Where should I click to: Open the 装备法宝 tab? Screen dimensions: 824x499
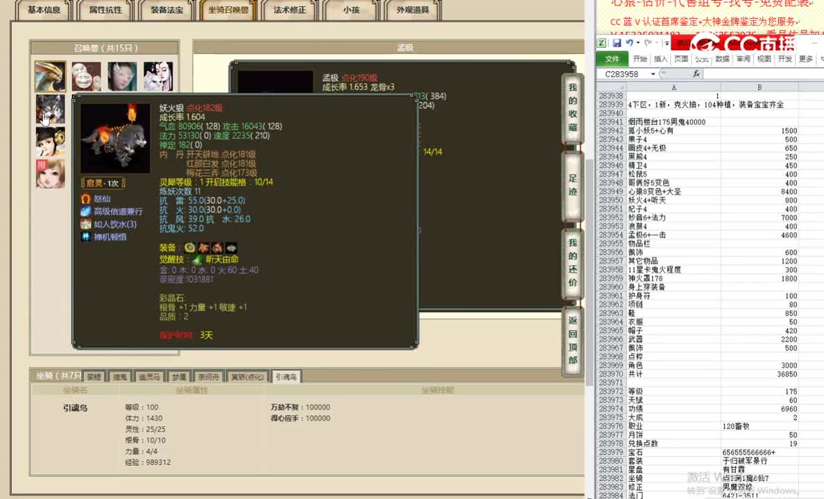tap(167, 10)
